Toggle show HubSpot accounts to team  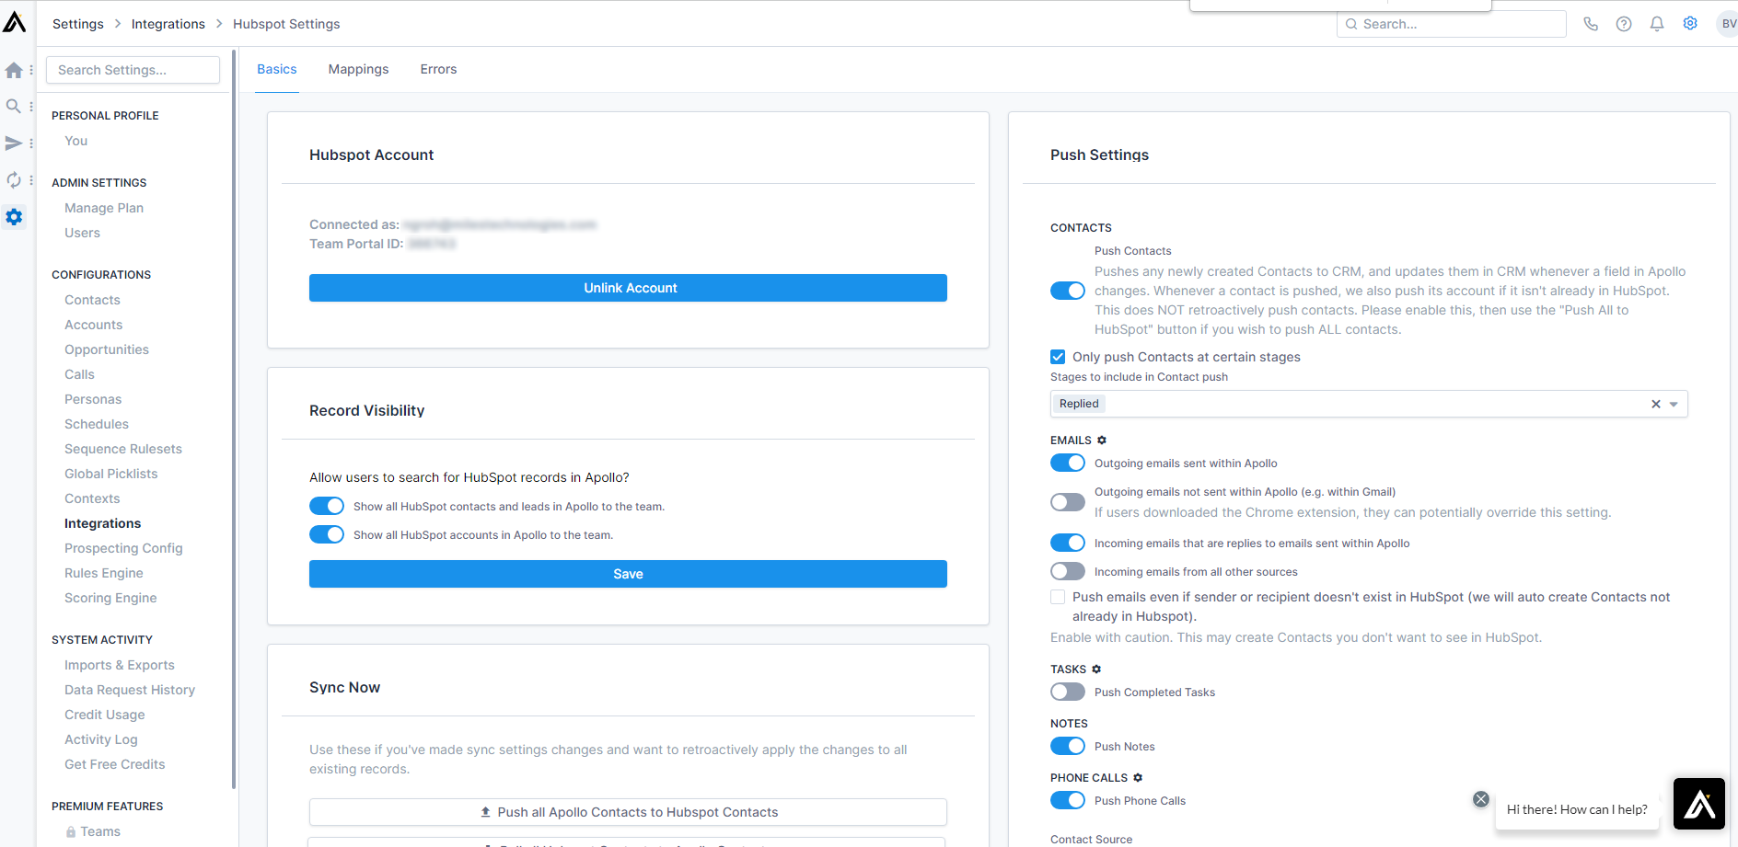pos(327,534)
